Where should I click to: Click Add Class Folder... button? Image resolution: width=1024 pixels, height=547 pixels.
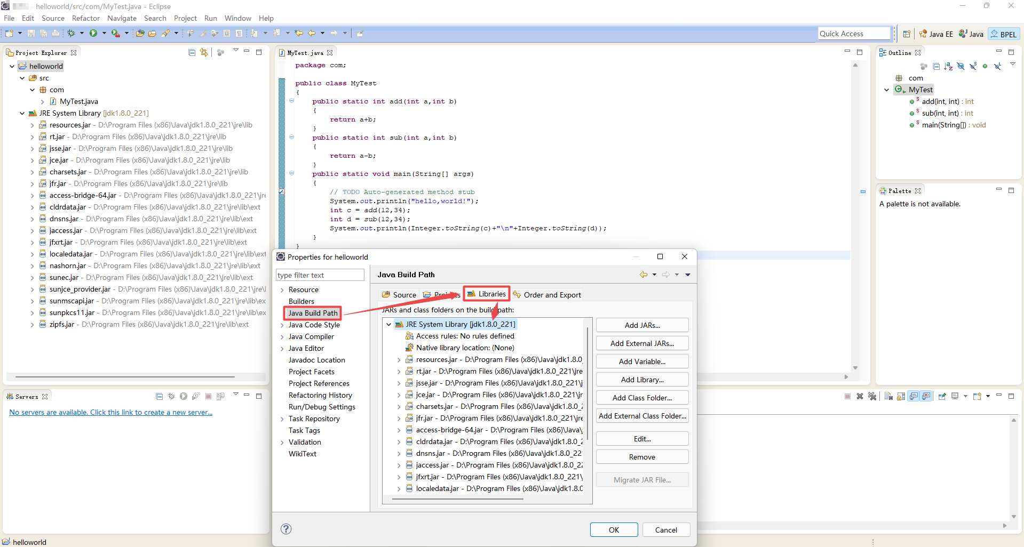(642, 398)
